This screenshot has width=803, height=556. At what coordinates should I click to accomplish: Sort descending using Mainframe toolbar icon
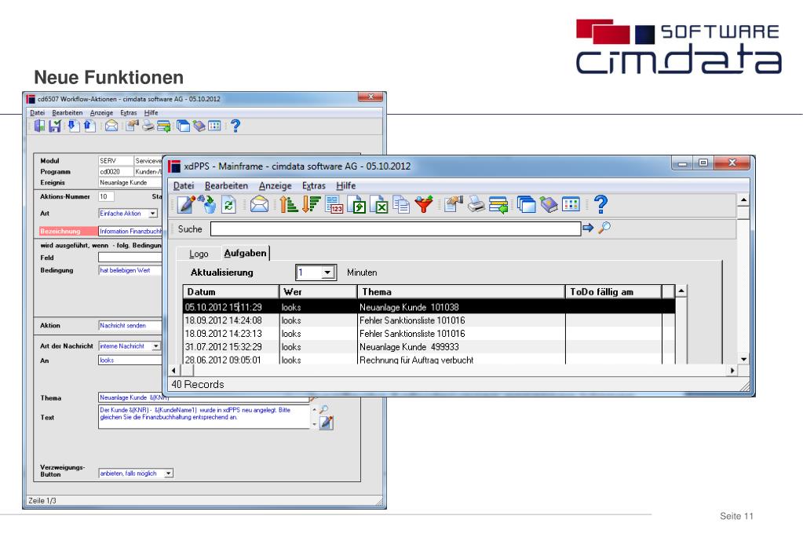pos(311,204)
